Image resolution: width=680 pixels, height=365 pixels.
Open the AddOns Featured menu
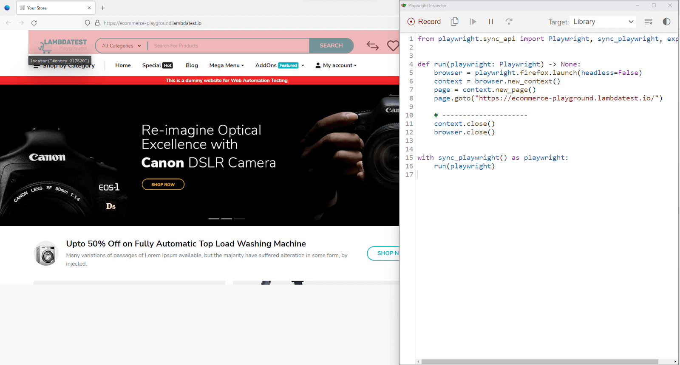point(280,65)
